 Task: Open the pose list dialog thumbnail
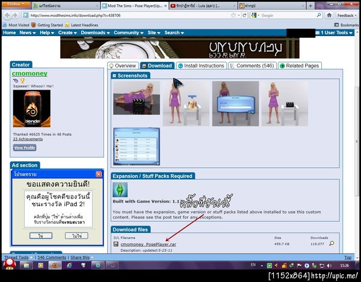(x=137, y=146)
